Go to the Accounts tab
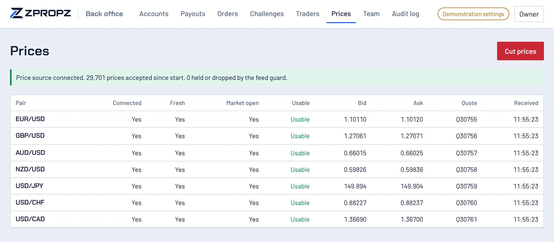The image size is (554, 242). pos(154,14)
